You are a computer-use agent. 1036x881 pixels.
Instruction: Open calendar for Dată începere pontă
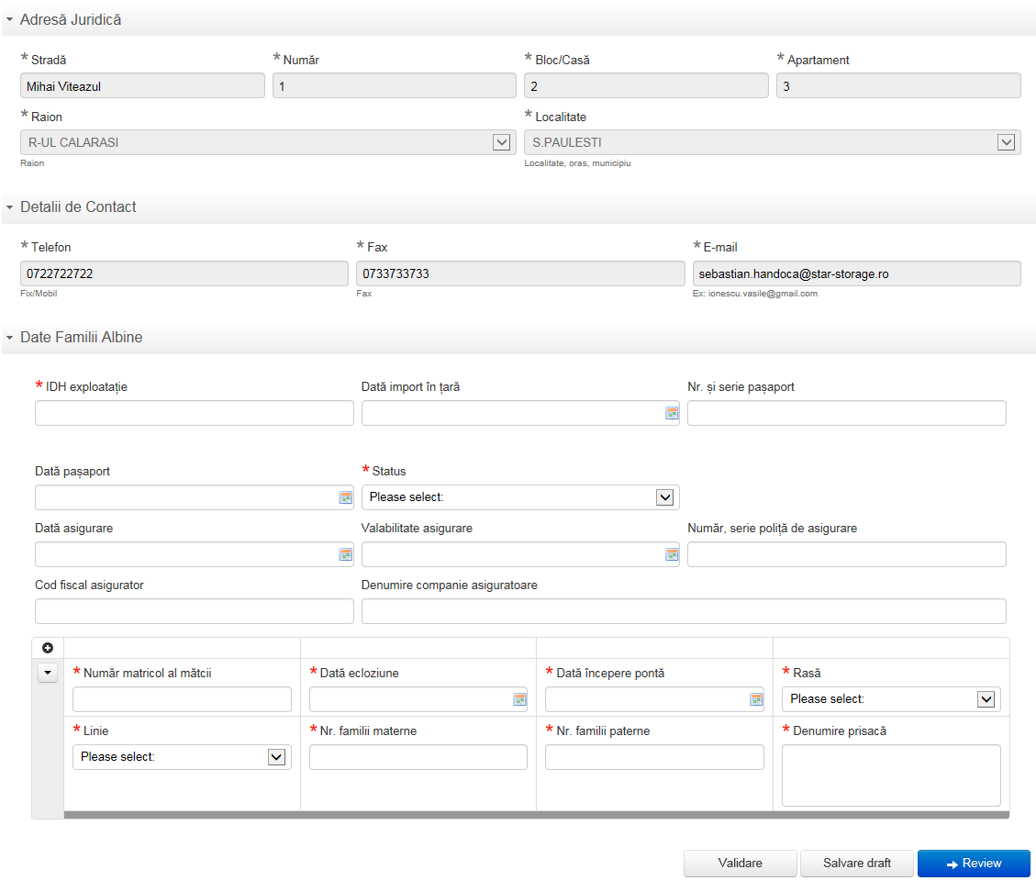click(x=756, y=700)
